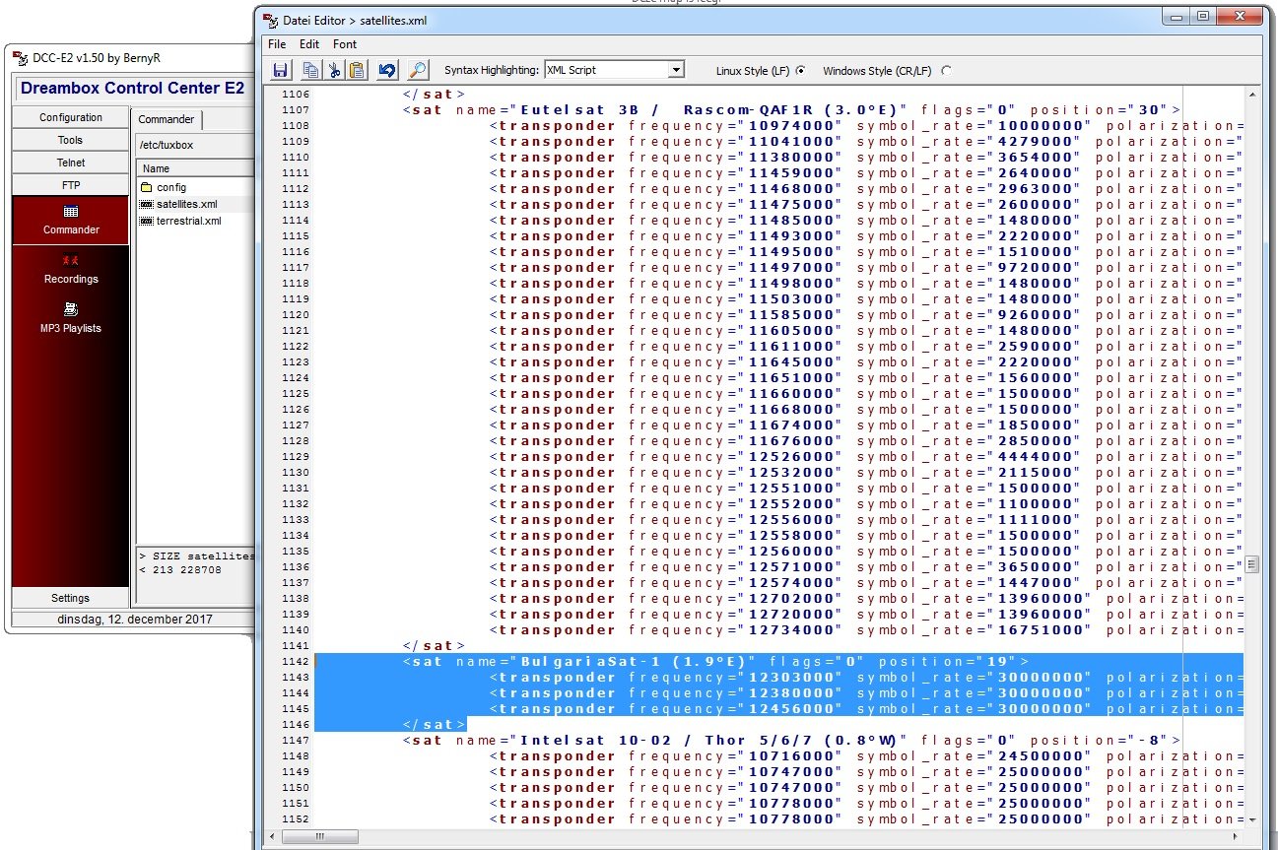Select satellites.xml in the file list
Image resolution: width=1278 pixels, height=850 pixels.
click(x=178, y=204)
